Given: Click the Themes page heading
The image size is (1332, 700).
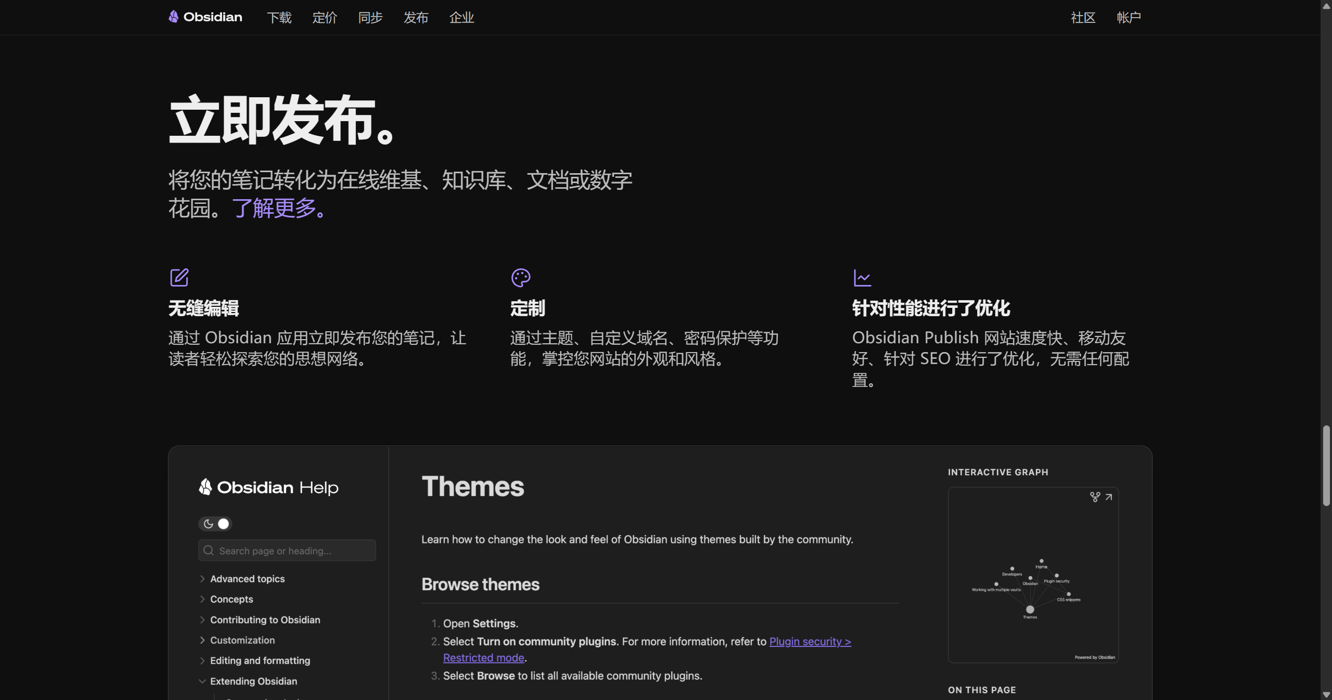Looking at the screenshot, I should click(x=472, y=486).
